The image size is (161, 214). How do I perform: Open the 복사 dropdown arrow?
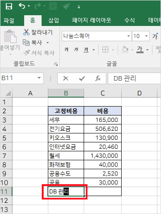coord(47,43)
